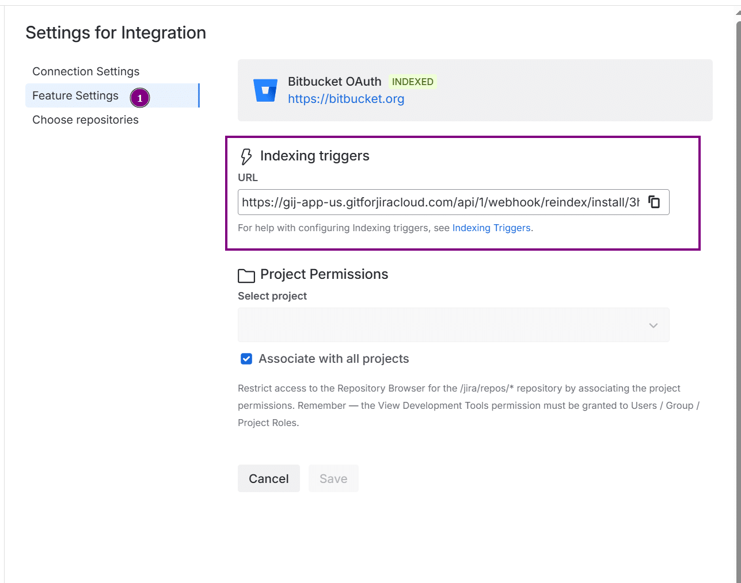Click the chevron arrow in project selector

pos(653,325)
